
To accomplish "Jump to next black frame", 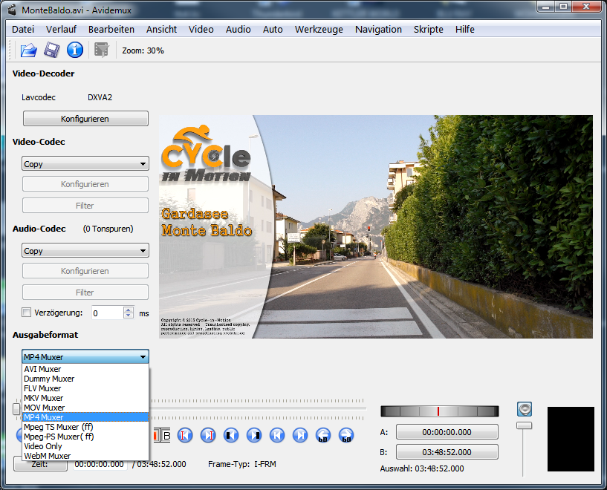I will [x=254, y=436].
